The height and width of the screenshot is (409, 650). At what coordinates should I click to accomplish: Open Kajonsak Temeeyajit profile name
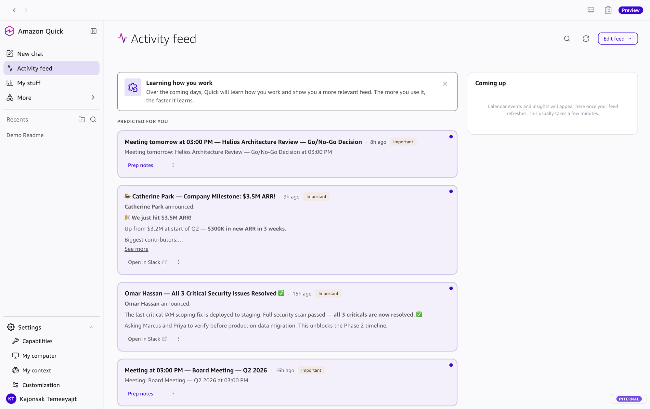coord(48,399)
